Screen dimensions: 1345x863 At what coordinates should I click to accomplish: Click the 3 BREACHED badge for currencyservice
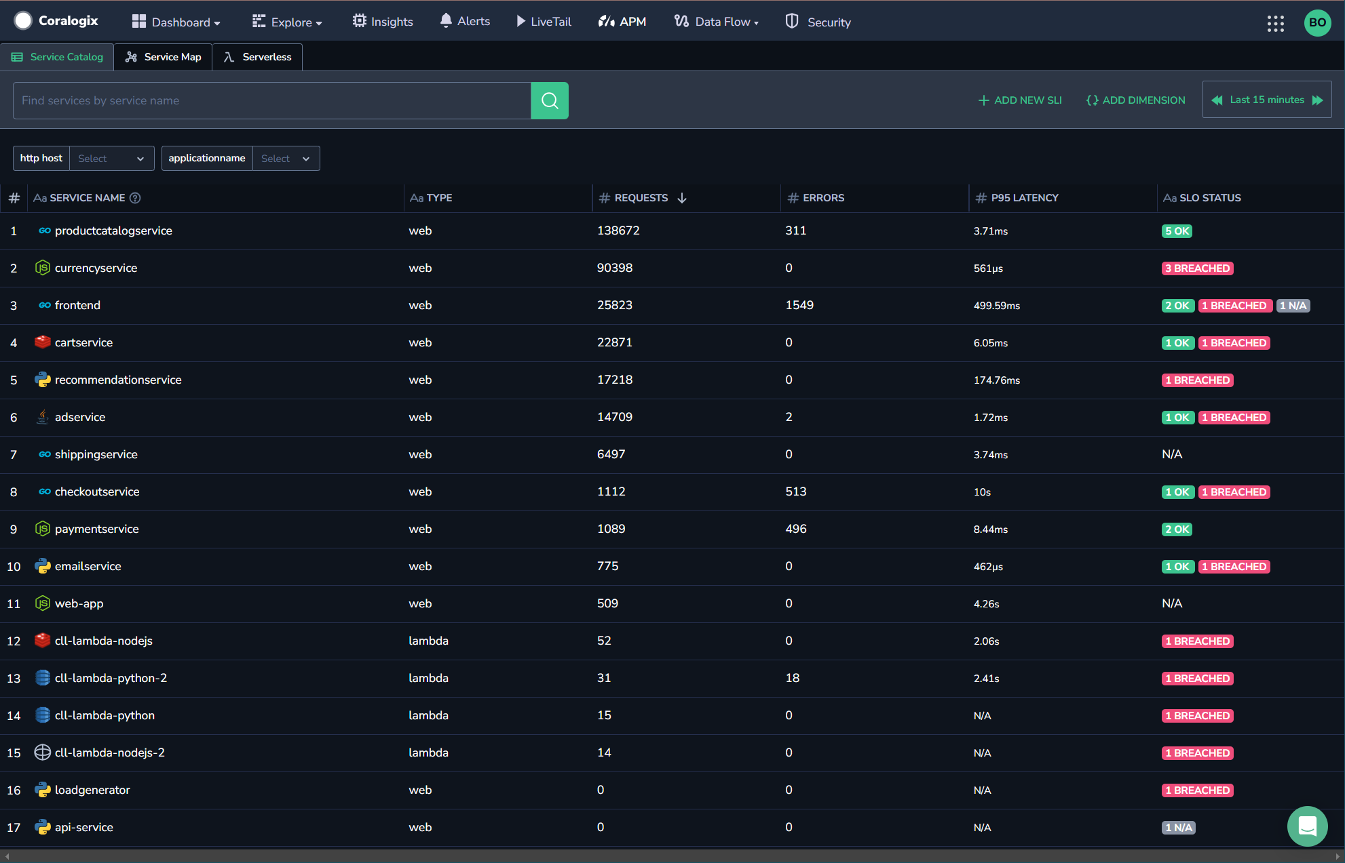click(x=1197, y=268)
